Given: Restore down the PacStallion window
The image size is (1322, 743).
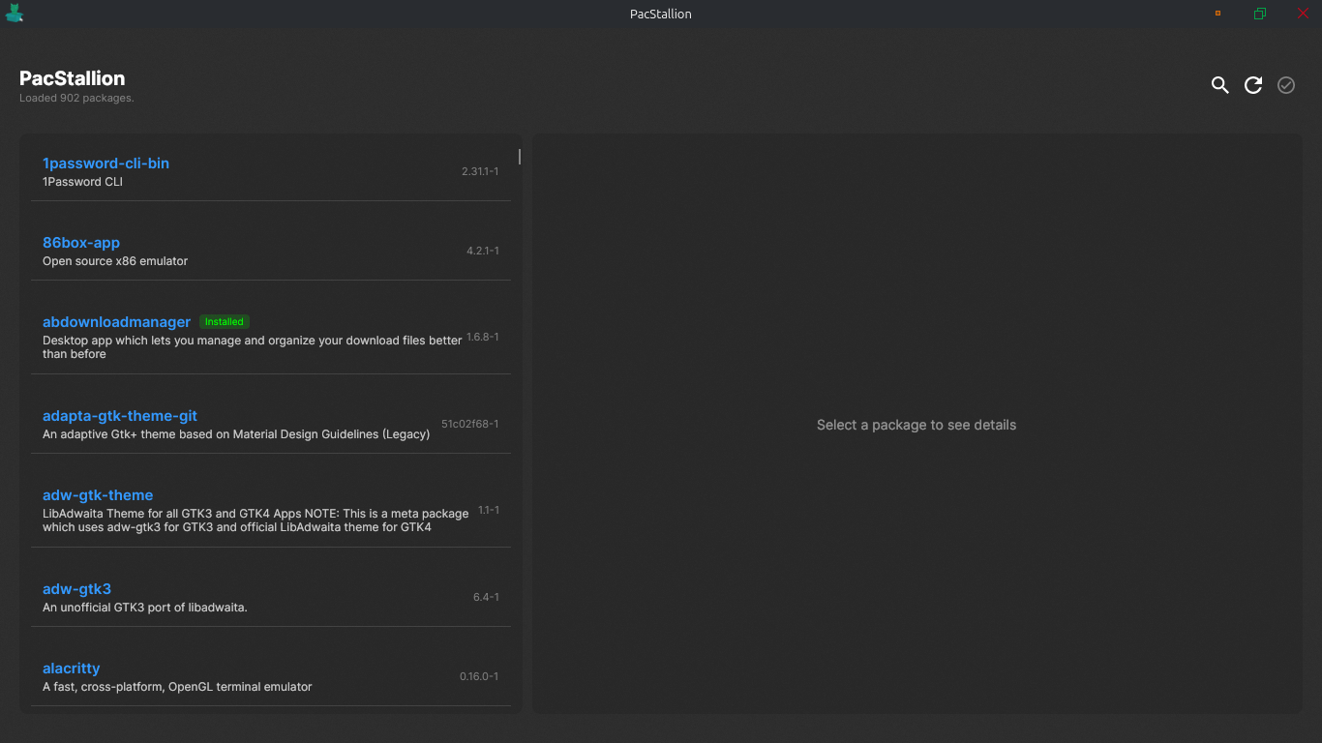Looking at the screenshot, I should click(1260, 14).
